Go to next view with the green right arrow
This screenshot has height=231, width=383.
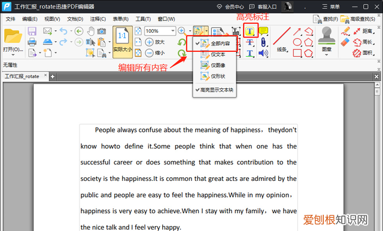78,42
